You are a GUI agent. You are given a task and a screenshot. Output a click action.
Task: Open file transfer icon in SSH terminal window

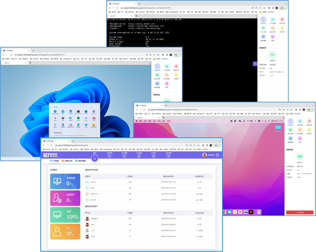pyautogui.click(x=273, y=20)
